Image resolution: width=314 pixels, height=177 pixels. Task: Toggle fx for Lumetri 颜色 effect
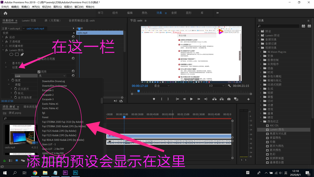tap(7, 50)
